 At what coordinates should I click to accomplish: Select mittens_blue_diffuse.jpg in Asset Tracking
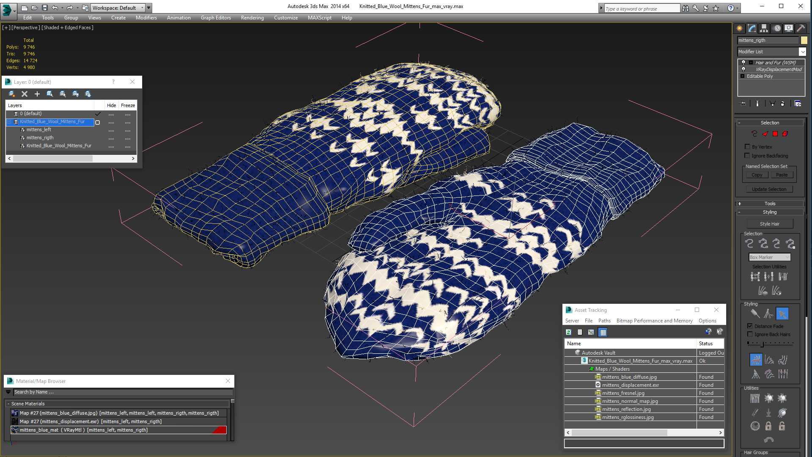point(629,377)
